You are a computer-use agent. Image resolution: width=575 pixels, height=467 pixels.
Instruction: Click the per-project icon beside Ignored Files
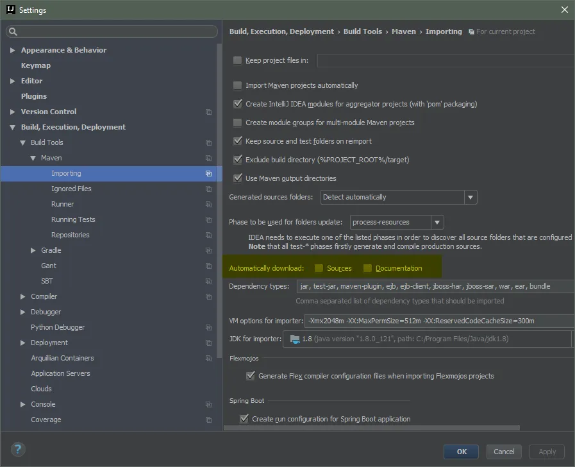tap(208, 189)
